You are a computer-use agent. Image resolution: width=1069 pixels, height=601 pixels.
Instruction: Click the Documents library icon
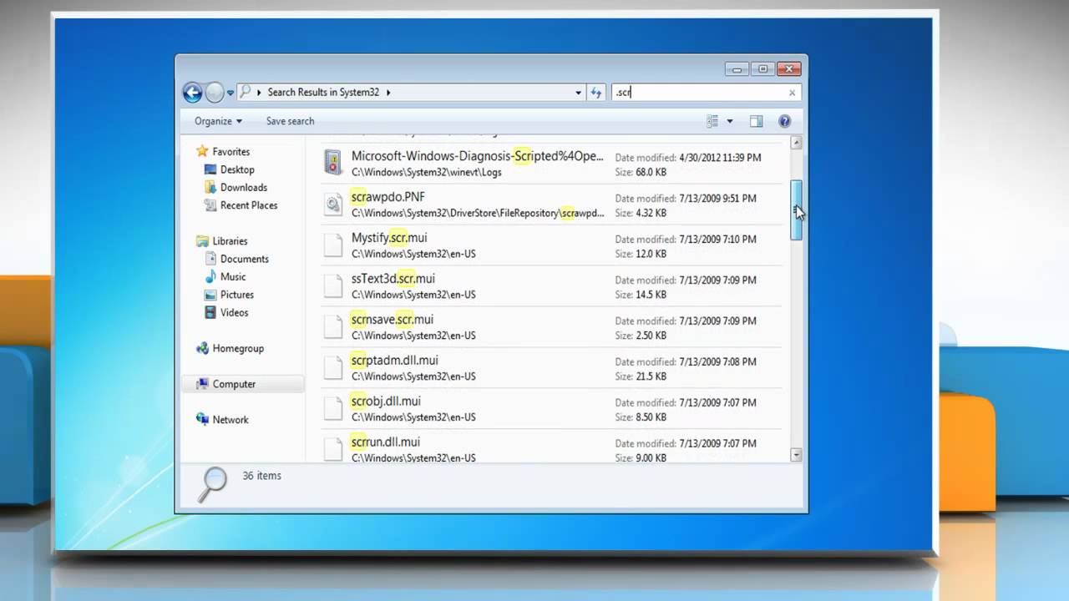tap(210, 259)
